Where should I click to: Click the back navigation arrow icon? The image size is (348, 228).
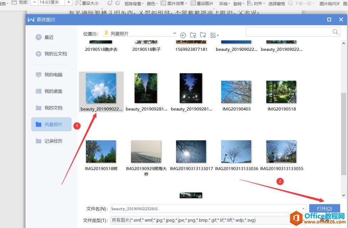(x=183, y=35)
